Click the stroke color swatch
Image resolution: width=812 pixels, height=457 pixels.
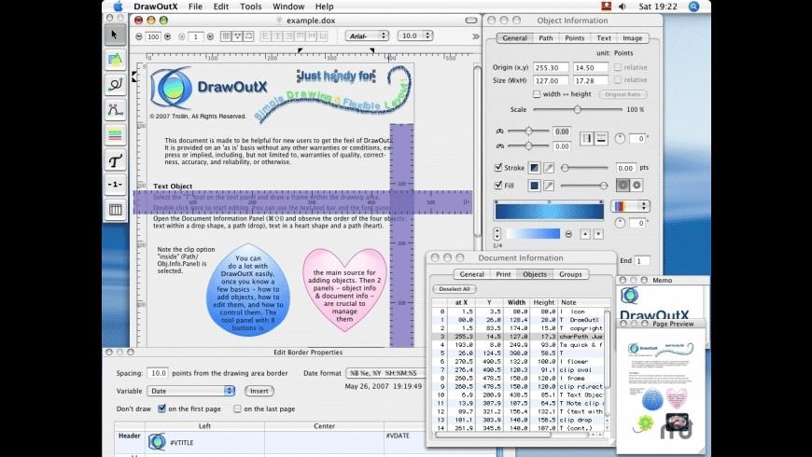coord(534,168)
